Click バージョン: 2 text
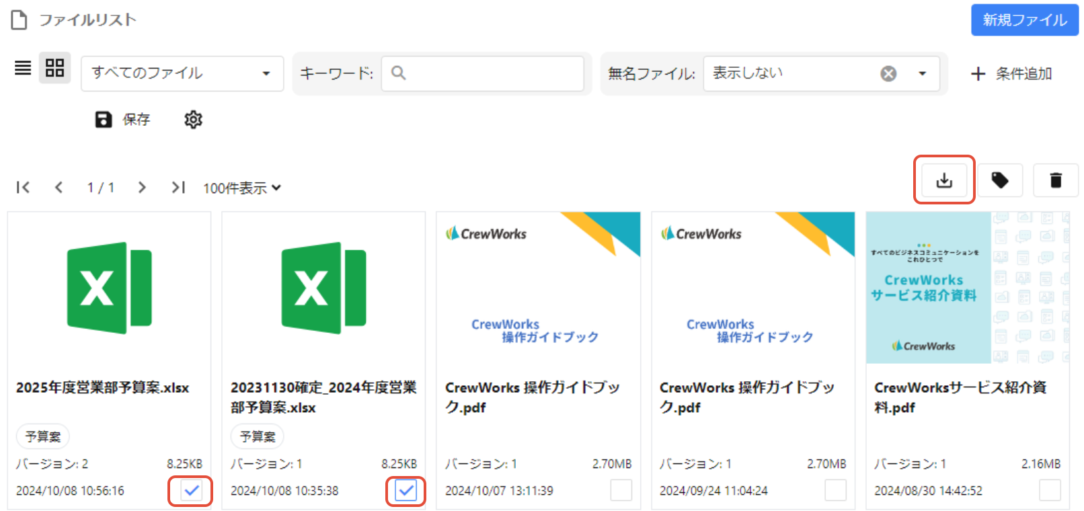The width and height of the screenshot is (1084, 511). coord(52,464)
